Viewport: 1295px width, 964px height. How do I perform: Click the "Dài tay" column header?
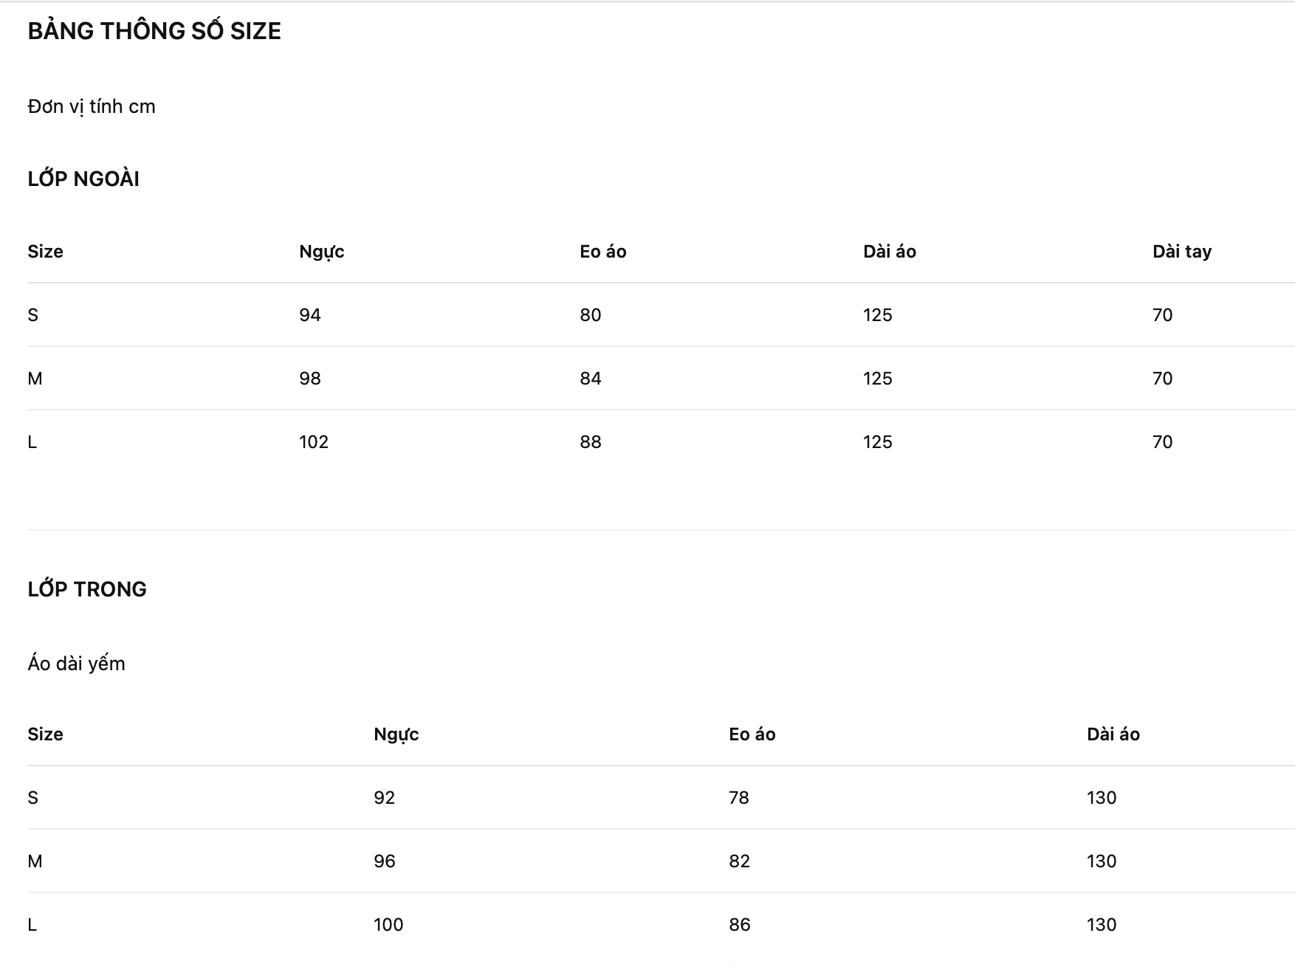click(1181, 252)
